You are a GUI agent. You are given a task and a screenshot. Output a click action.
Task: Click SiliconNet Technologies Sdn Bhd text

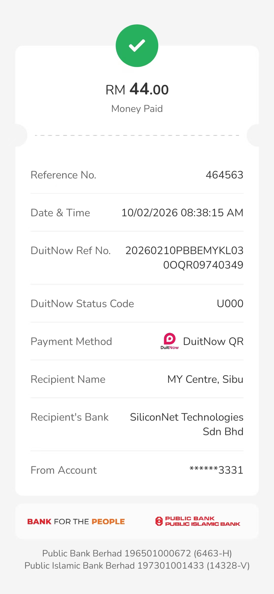point(187,424)
